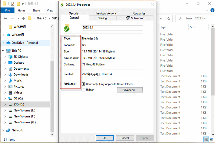Click the Downloads arrow icon
The image size is (215, 143).
point(10,74)
